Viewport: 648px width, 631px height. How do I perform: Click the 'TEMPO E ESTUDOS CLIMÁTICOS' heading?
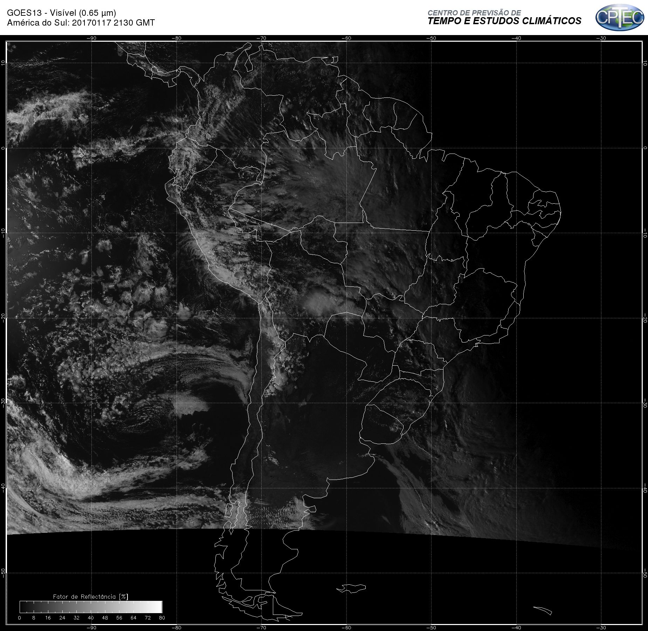(504, 21)
